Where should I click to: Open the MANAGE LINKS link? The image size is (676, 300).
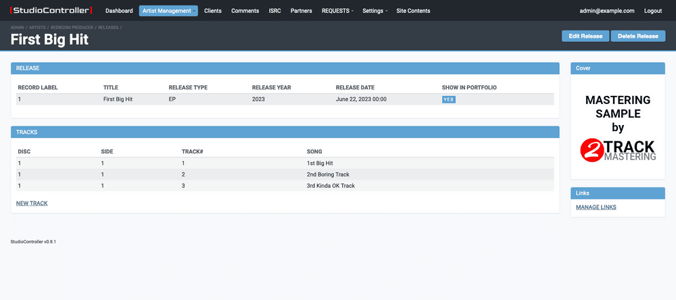point(596,207)
